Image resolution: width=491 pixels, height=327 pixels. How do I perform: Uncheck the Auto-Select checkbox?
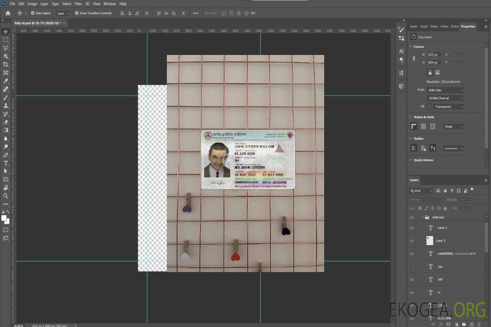(x=33, y=13)
